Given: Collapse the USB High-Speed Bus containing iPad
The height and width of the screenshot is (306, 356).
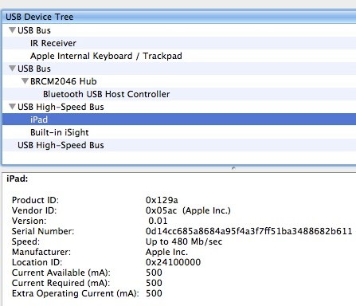Looking at the screenshot, I should (12, 107).
